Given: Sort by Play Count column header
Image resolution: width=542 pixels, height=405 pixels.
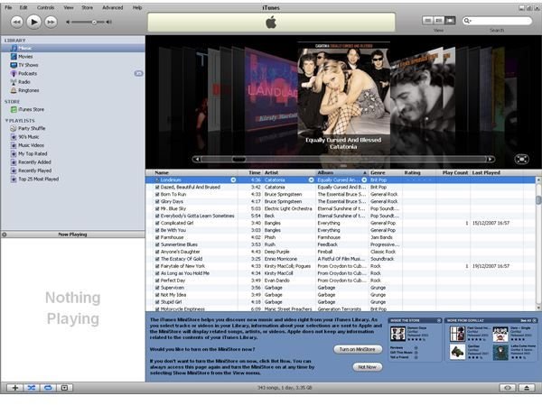Looking at the screenshot, I should 453,172.
